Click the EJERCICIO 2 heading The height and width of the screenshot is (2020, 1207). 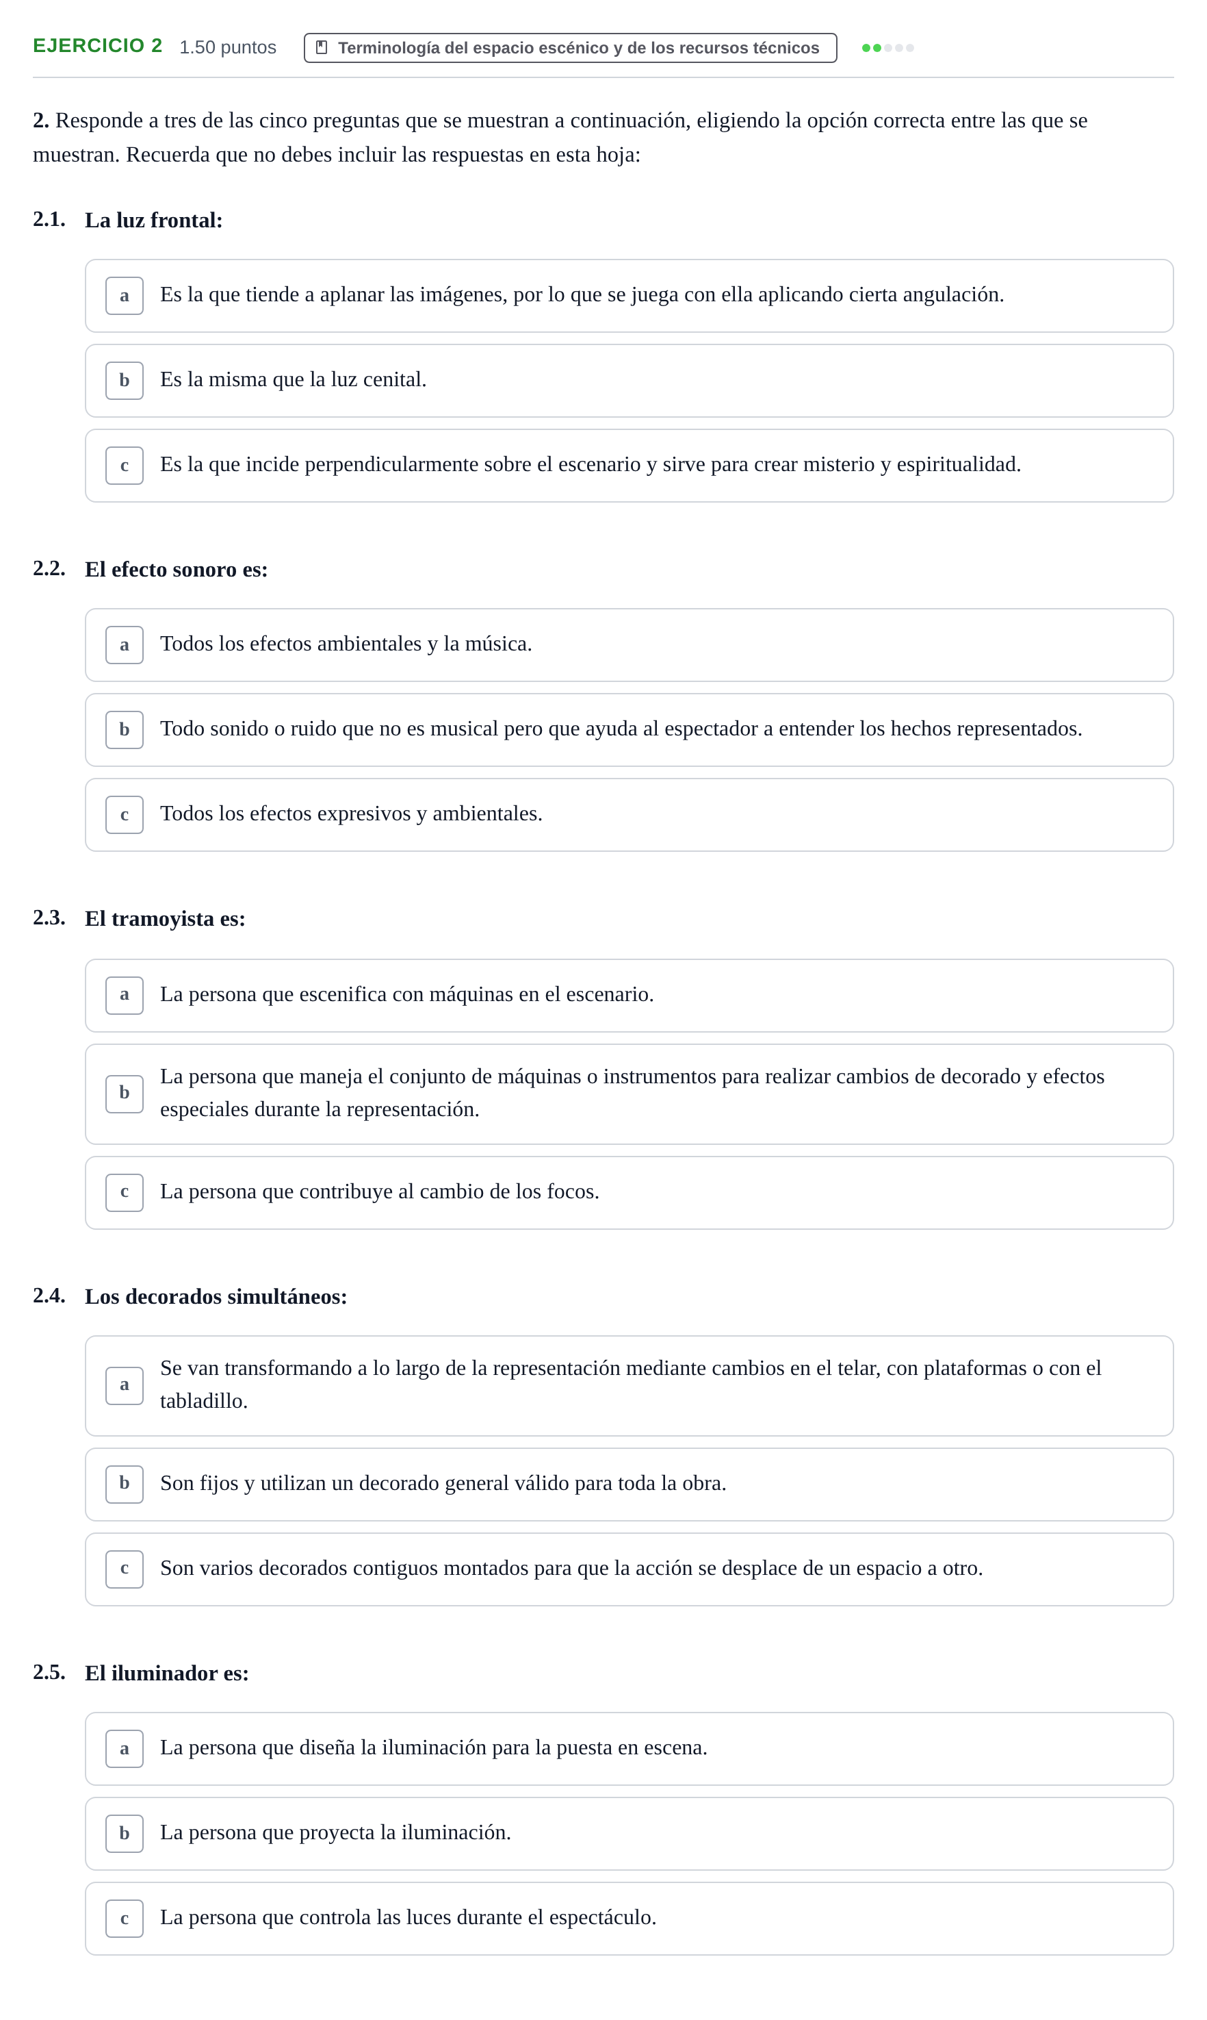[x=98, y=46]
